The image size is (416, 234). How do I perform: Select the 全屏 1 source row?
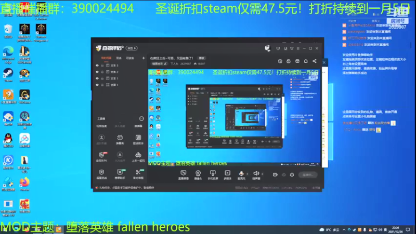click(x=120, y=85)
